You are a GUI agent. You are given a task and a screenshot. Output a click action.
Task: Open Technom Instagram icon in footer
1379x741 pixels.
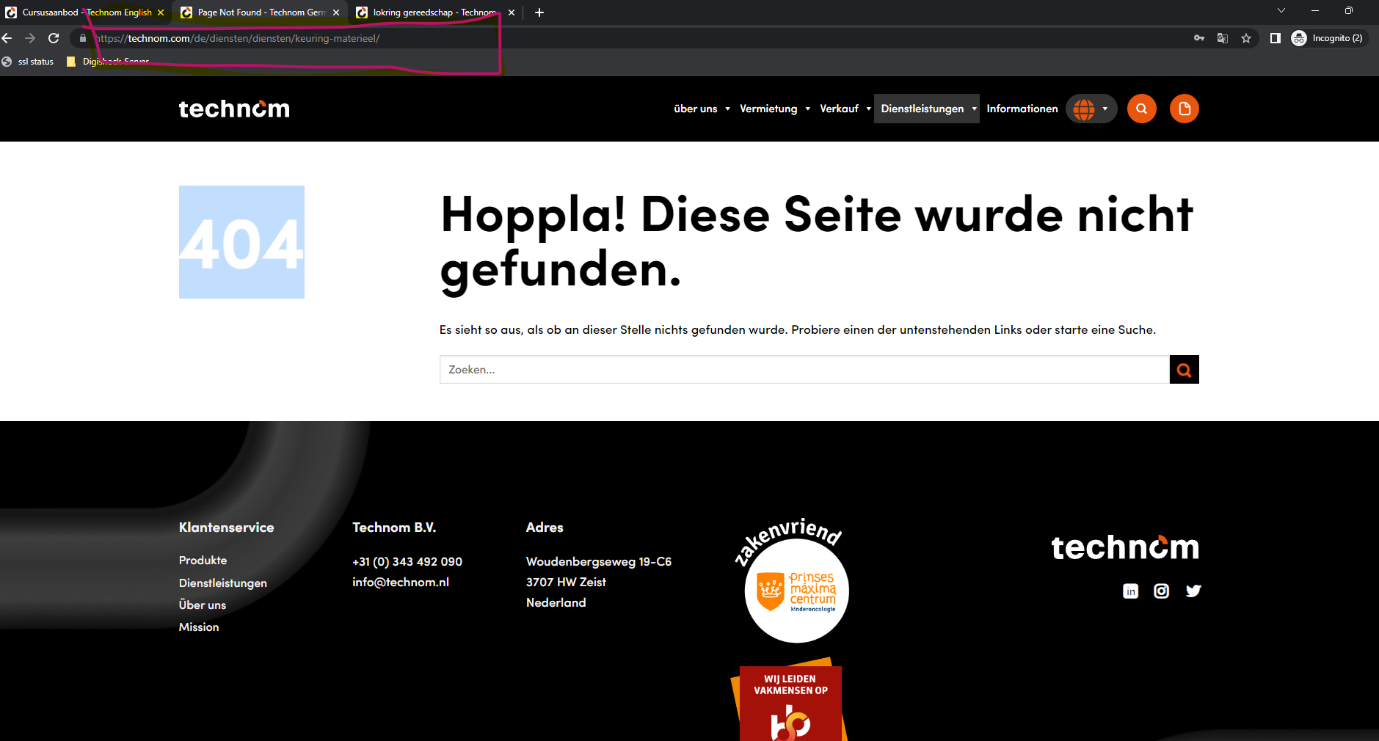point(1161,591)
